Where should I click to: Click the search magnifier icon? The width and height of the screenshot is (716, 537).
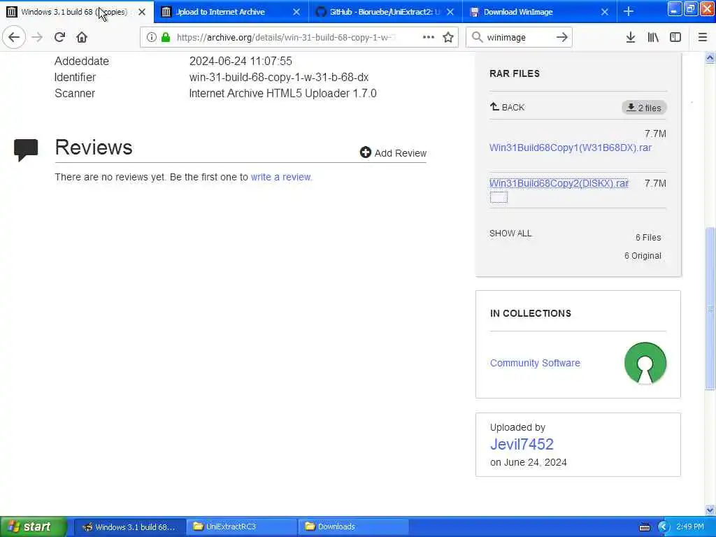[x=477, y=37]
